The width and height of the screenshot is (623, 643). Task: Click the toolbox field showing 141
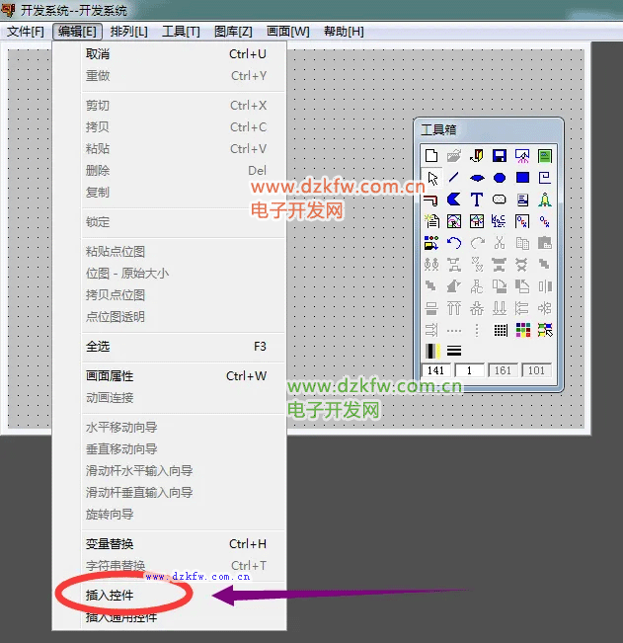pos(435,371)
